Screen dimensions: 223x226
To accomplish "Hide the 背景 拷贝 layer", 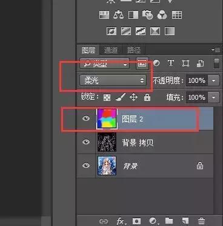I will (x=86, y=142).
